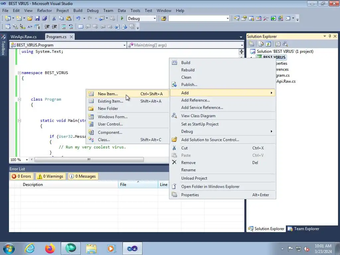Click the editor split window handle
This screenshot has height=255, width=340.
[241, 51]
